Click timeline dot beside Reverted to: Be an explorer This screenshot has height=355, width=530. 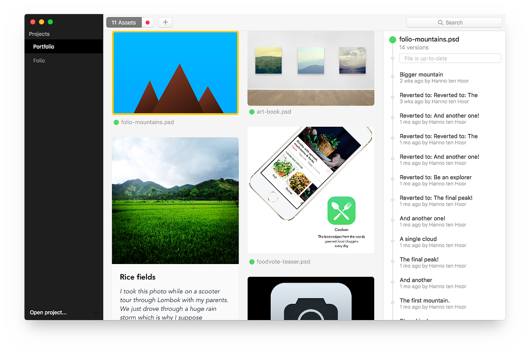click(392, 179)
